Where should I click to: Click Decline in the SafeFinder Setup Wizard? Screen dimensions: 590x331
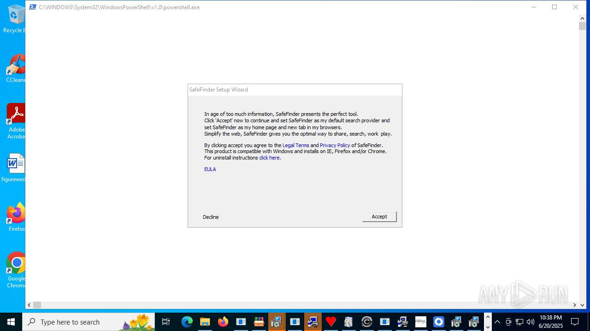coord(211,217)
